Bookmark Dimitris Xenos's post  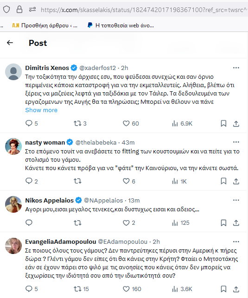point(223,124)
